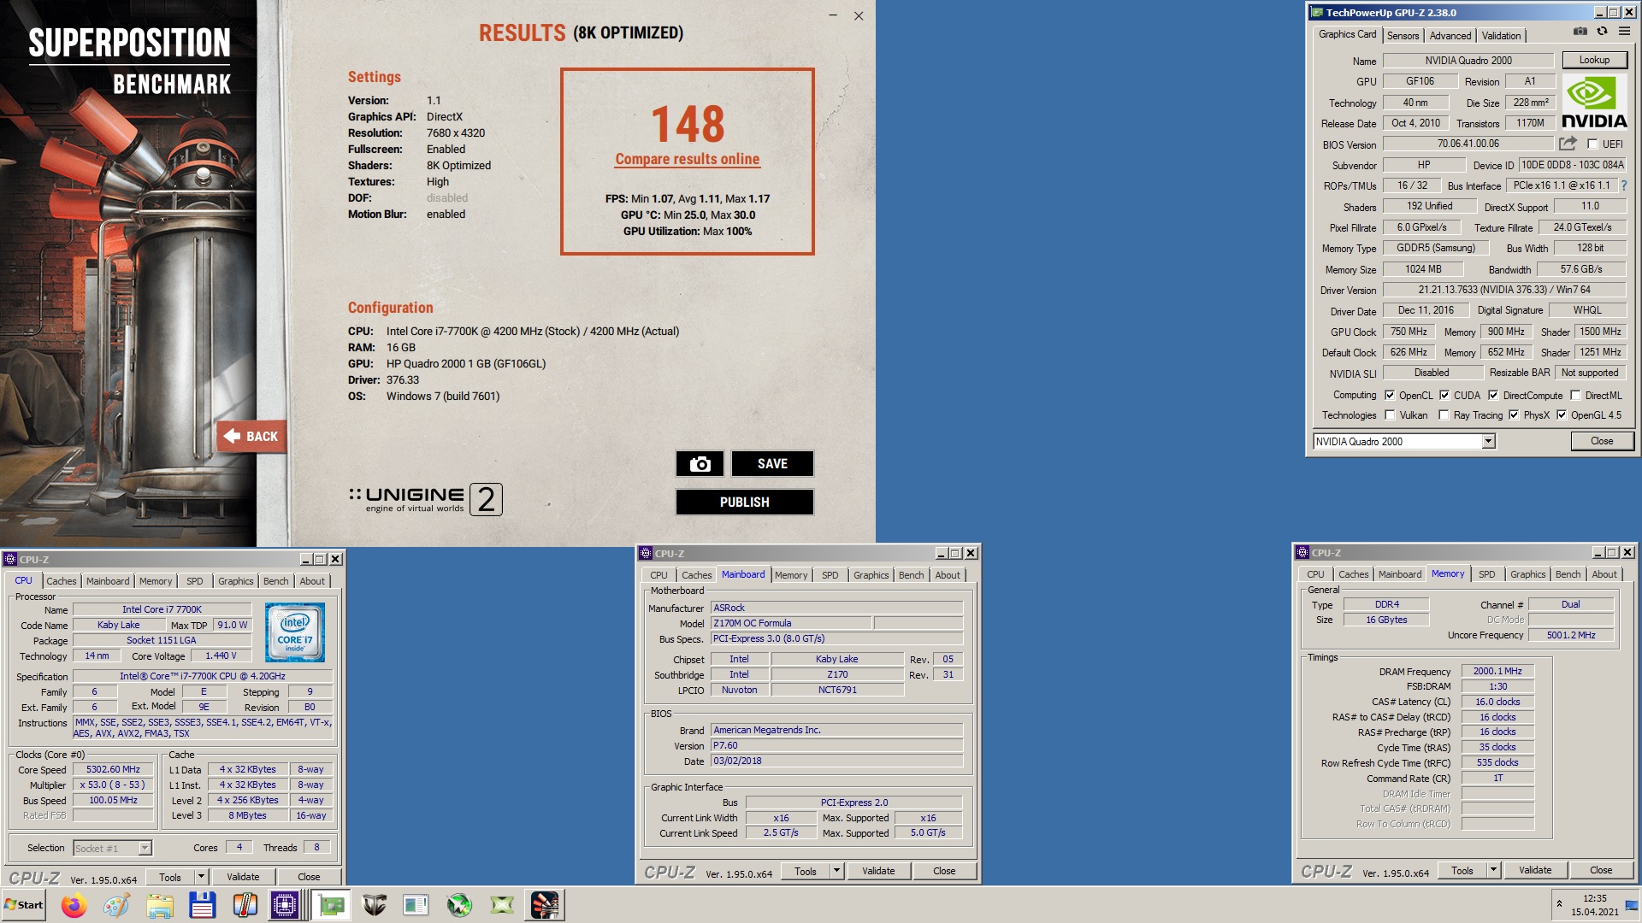Click the thermometer taskbar icon
Screen dimensions: 1642x923
pos(245,905)
